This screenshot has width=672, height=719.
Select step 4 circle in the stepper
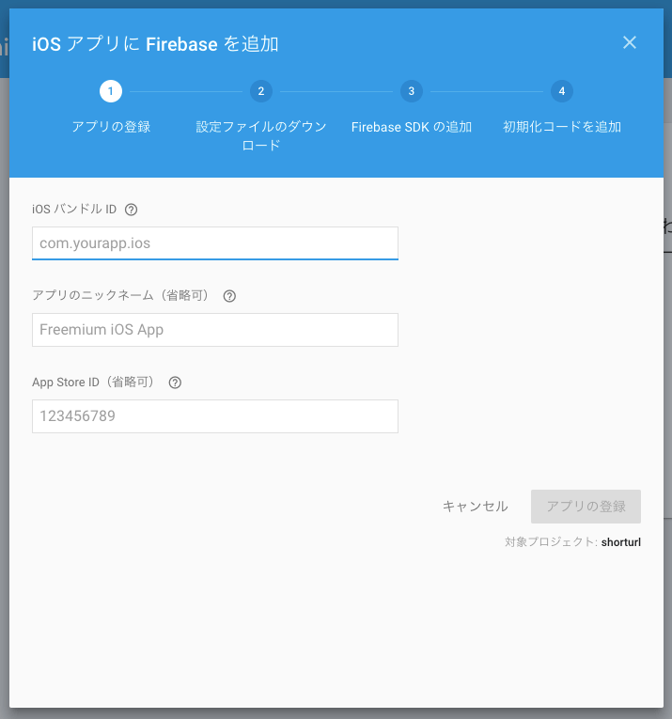coord(561,91)
